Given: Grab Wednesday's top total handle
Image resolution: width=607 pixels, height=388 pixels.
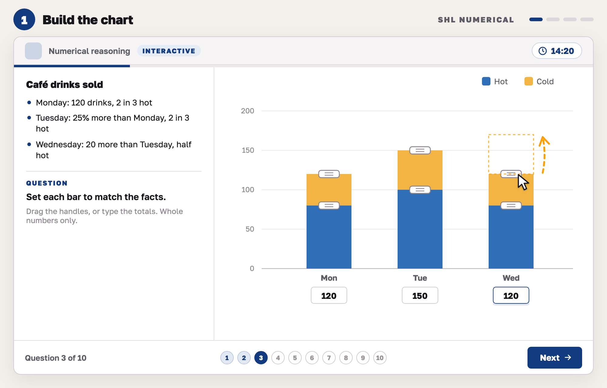Looking at the screenshot, I should (511, 174).
